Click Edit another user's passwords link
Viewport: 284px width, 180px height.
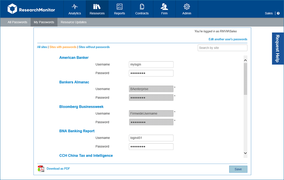click(x=228, y=39)
